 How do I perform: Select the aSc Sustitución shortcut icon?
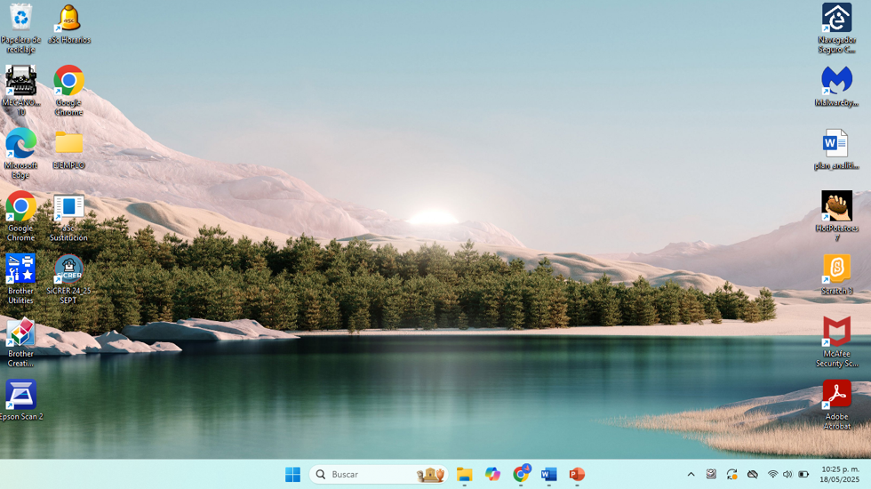click(x=69, y=217)
